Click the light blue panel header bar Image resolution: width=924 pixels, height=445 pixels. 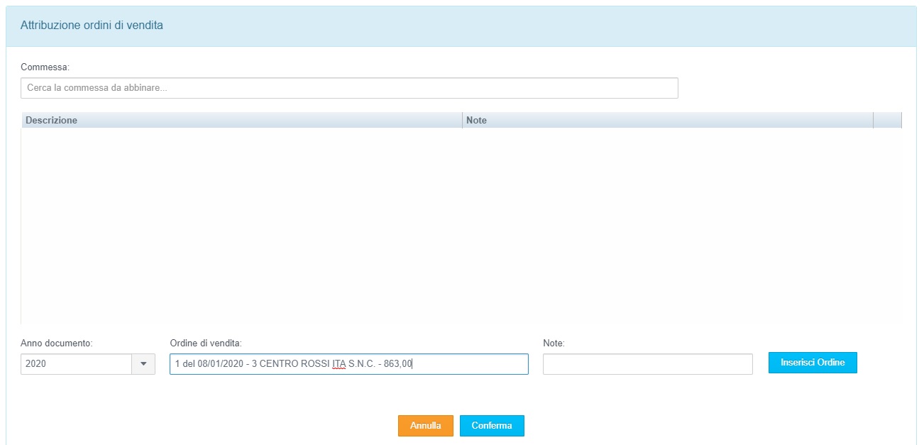pyautogui.click(x=539, y=26)
